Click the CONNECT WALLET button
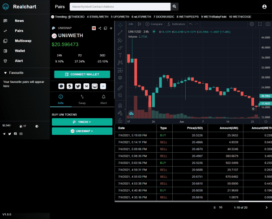This screenshot has width=272, height=219. 82,74
